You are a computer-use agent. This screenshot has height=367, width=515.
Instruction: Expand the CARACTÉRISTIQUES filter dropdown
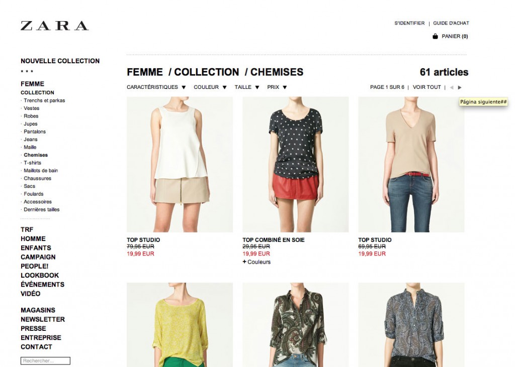(156, 87)
